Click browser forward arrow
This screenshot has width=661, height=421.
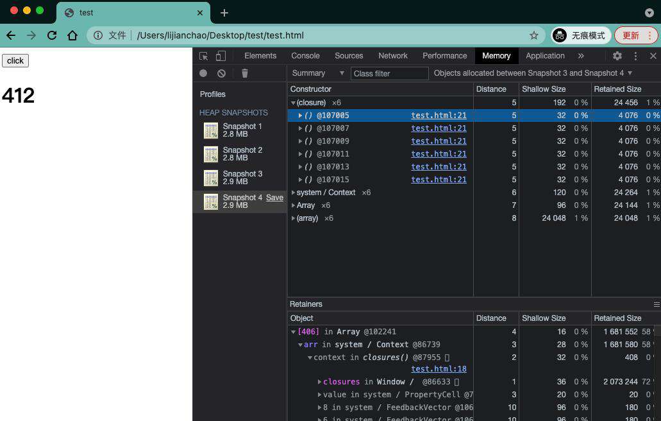pos(31,35)
